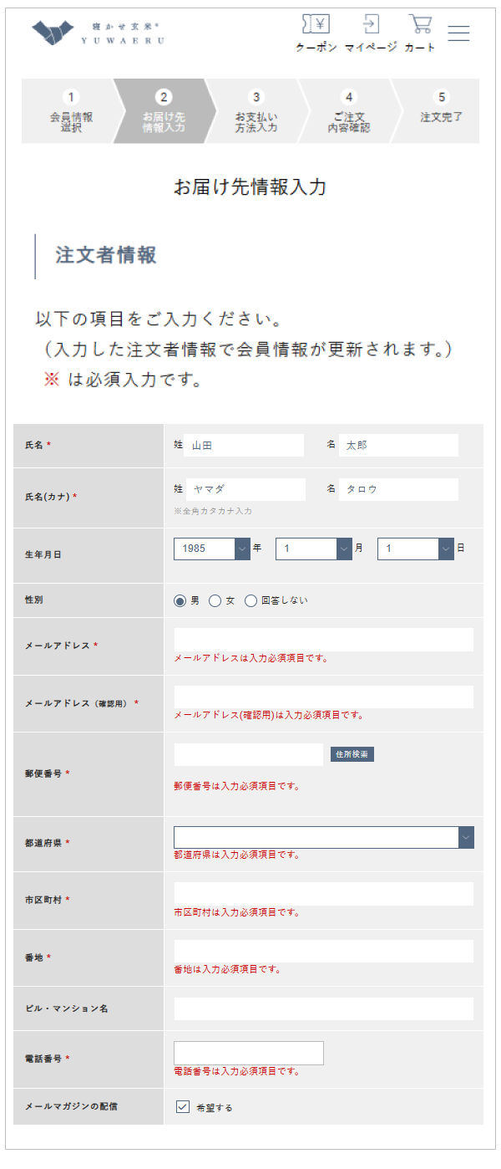The width and height of the screenshot is (501, 1169).
Task: Go to My Page (マイページ) icon
Action: (371, 33)
